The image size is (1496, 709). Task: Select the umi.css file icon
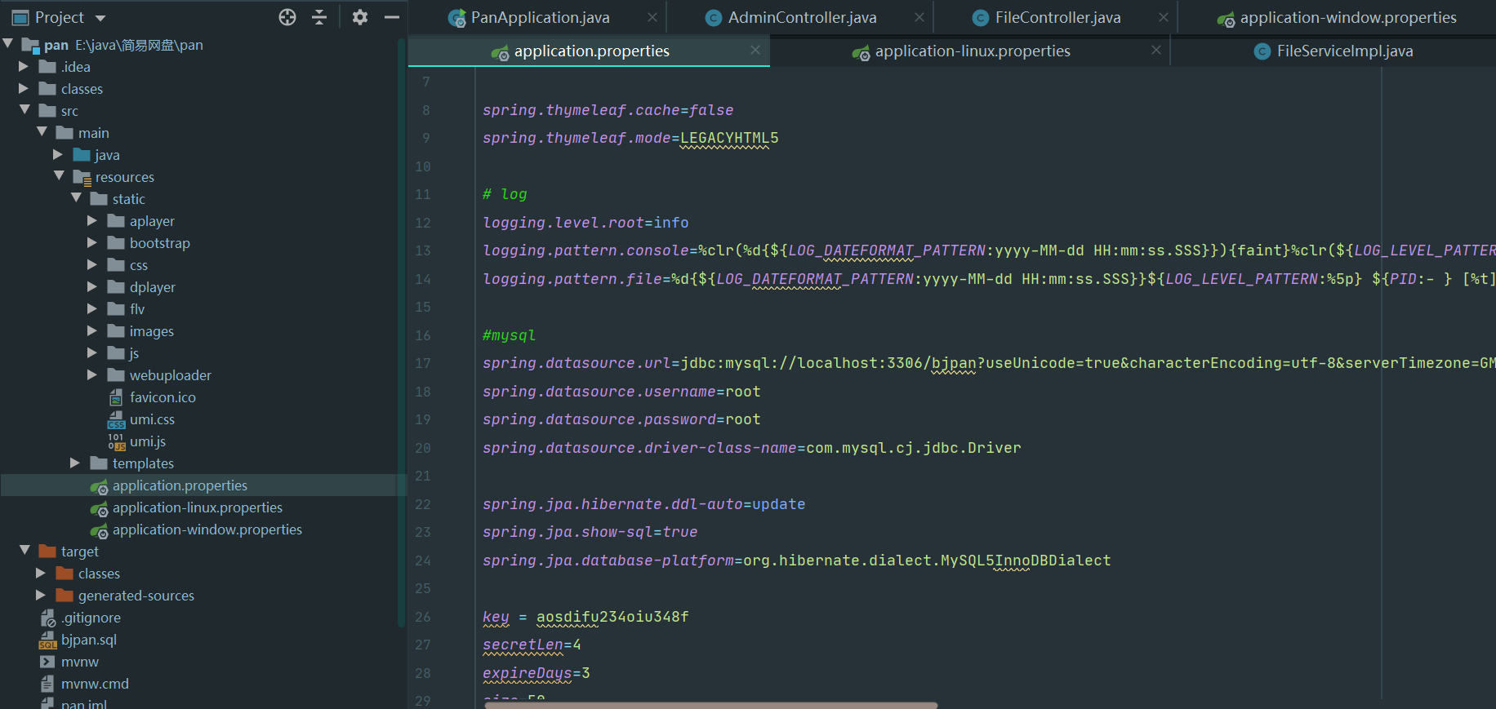point(116,419)
